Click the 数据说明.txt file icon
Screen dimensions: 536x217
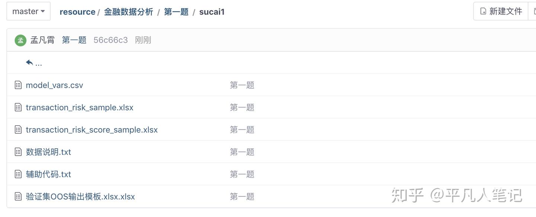point(18,152)
